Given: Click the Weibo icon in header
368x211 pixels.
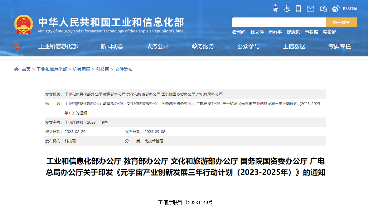Looking at the screenshot, I should [x=335, y=9].
